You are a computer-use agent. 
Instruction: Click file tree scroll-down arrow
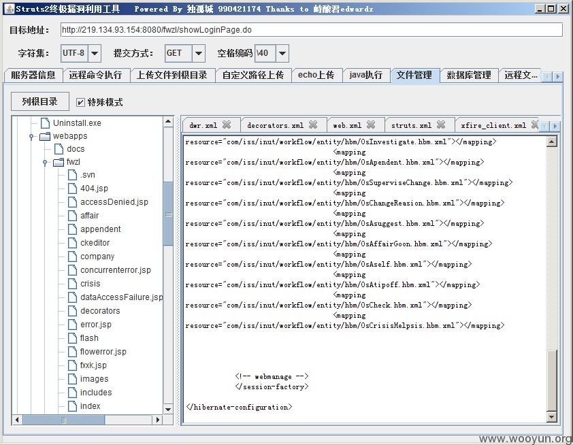tap(168, 409)
